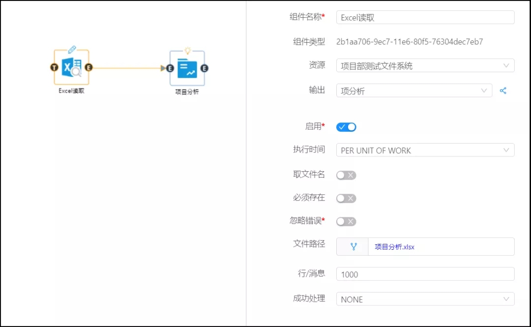Click the right E port on 项目分析 node
The image size is (531, 327).
[204, 68]
